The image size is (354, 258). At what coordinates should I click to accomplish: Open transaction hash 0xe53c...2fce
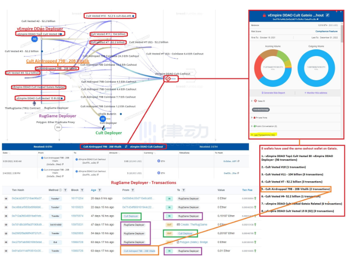click(230, 173)
